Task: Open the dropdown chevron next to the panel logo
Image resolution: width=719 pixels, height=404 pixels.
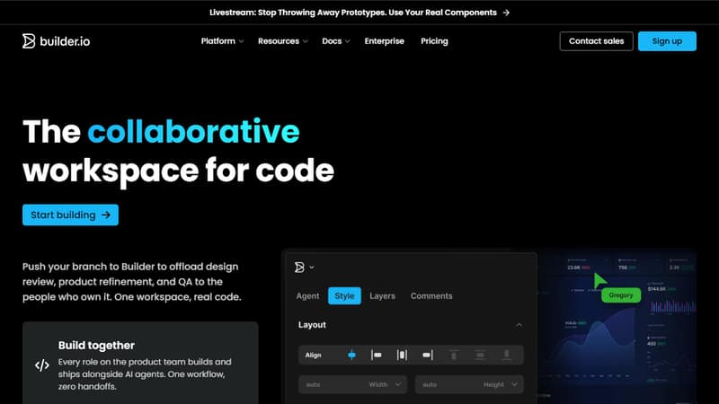Action: tap(312, 268)
